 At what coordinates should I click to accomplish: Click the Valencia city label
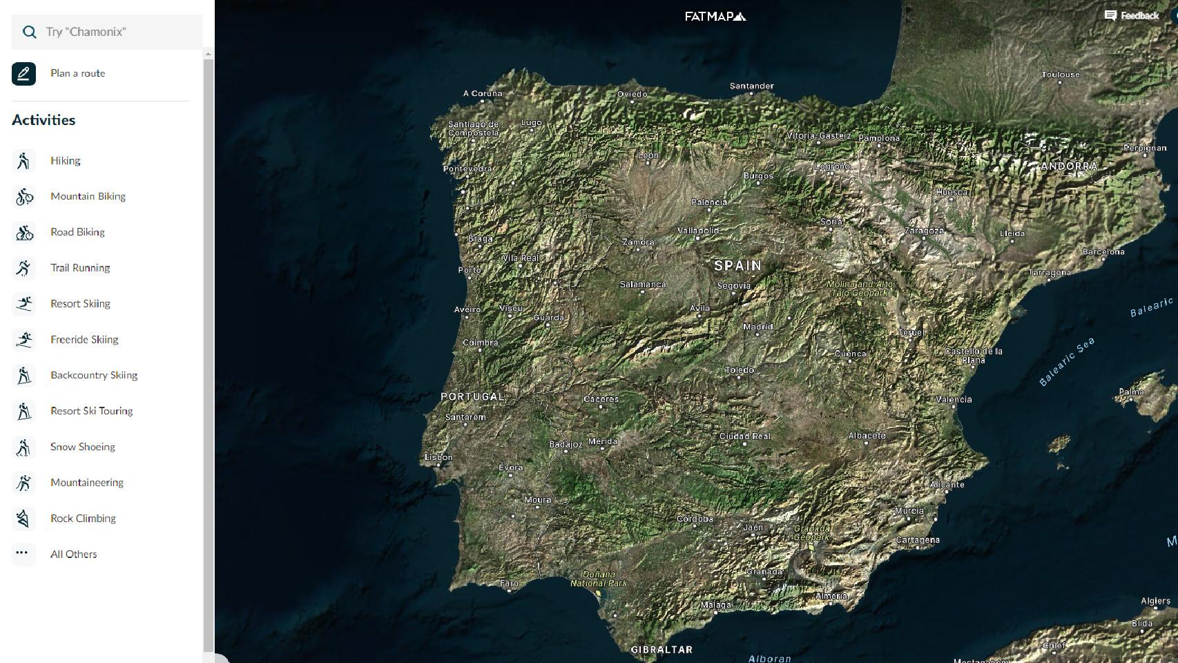954,399
